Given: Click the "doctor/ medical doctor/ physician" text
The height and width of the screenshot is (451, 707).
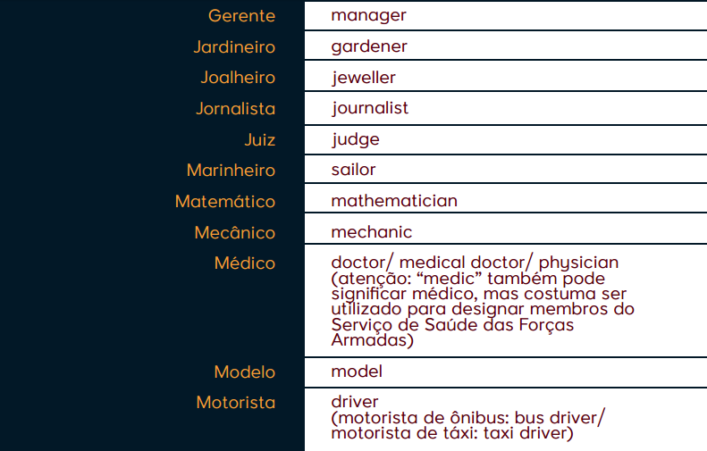Looking at the screenshot, I should [475, 263].
